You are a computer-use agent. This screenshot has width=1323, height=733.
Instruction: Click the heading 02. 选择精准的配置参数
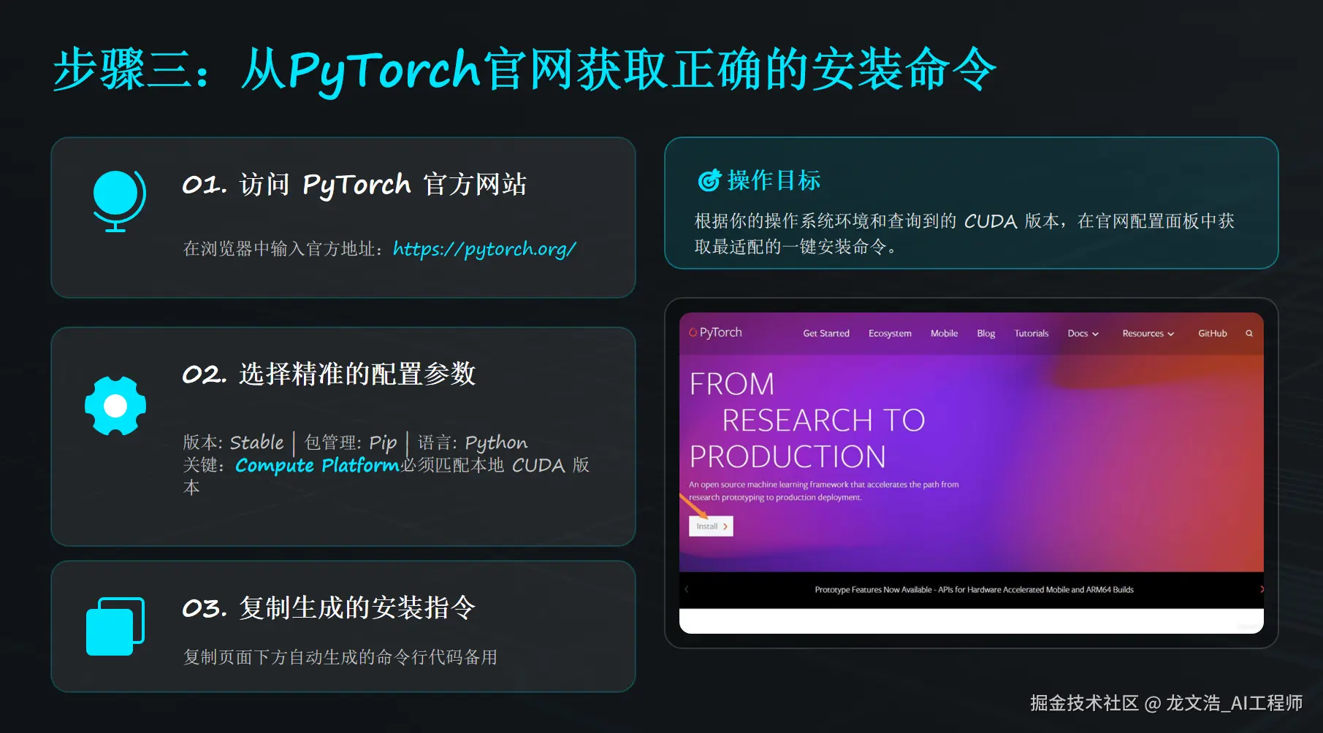tap(329, 374)
